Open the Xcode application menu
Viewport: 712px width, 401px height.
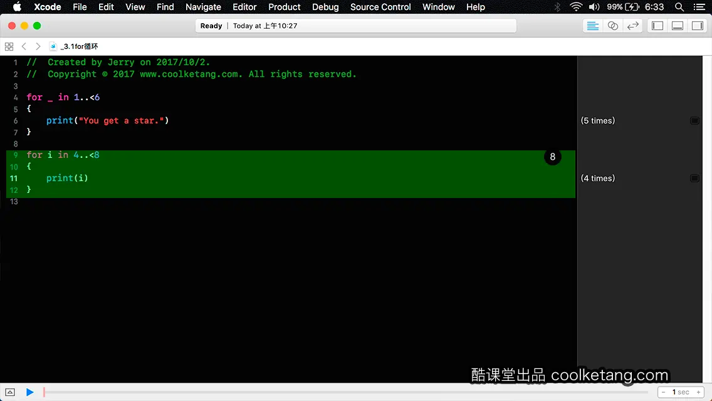coord(47,7)
